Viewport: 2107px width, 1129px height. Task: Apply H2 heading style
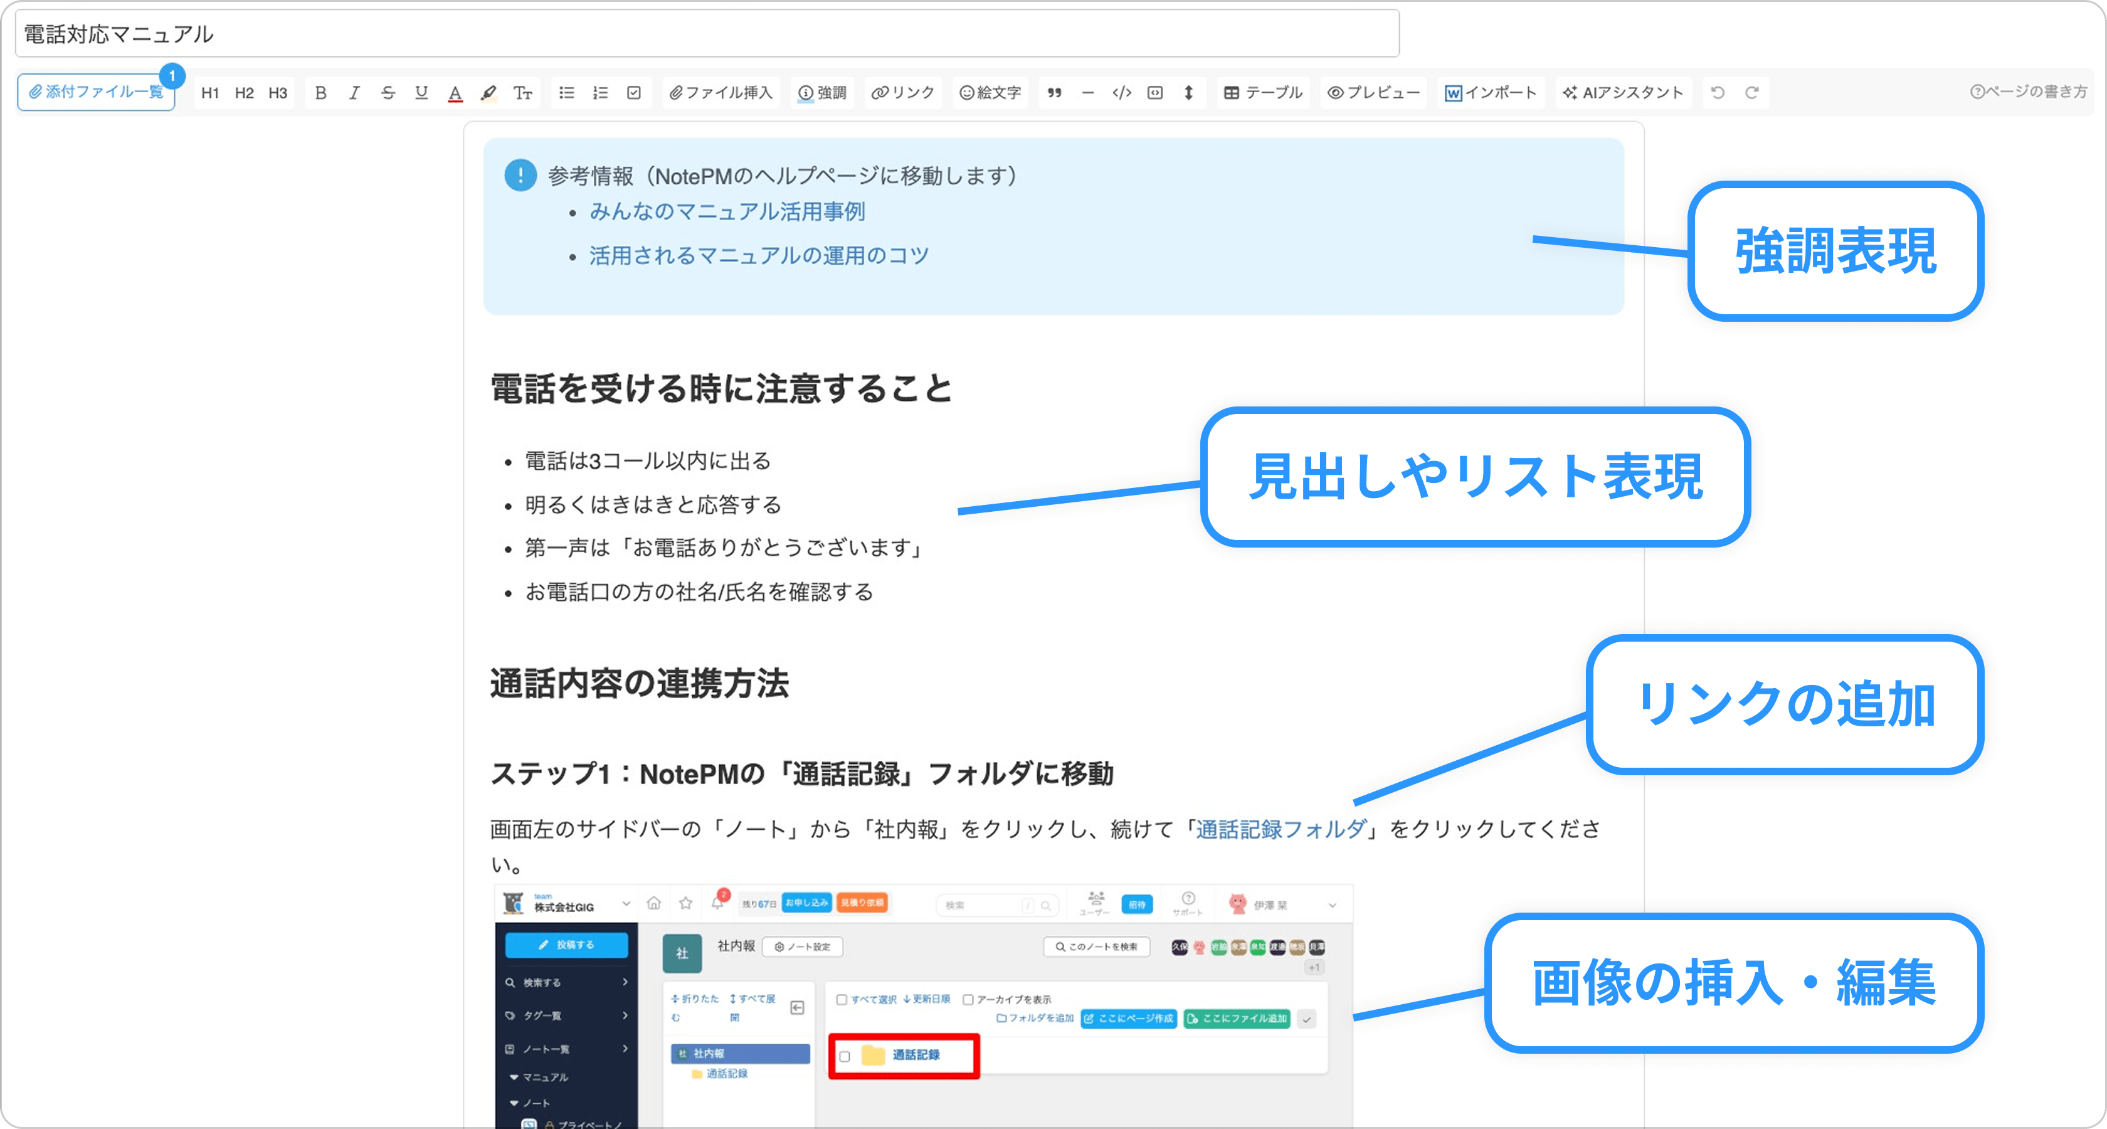coord(244,92)
